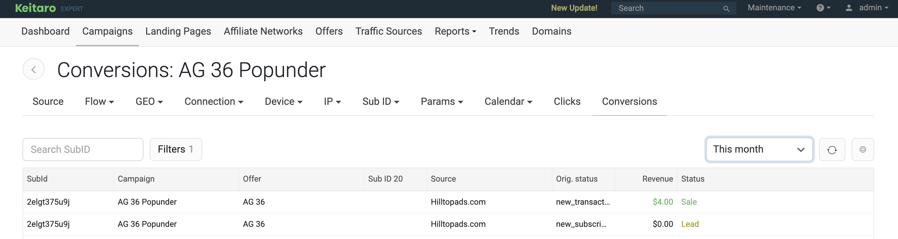
Task: Select the Conversions tab
Action: coord(629,101)
